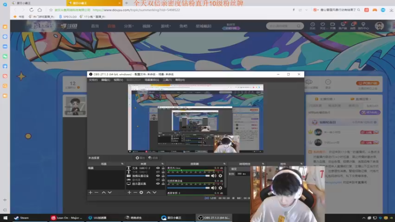395x222 pixels.
Task: Toggle visibility of text (GDI+) 2 source
Action: pyautogui.click(x=158, y=168)
